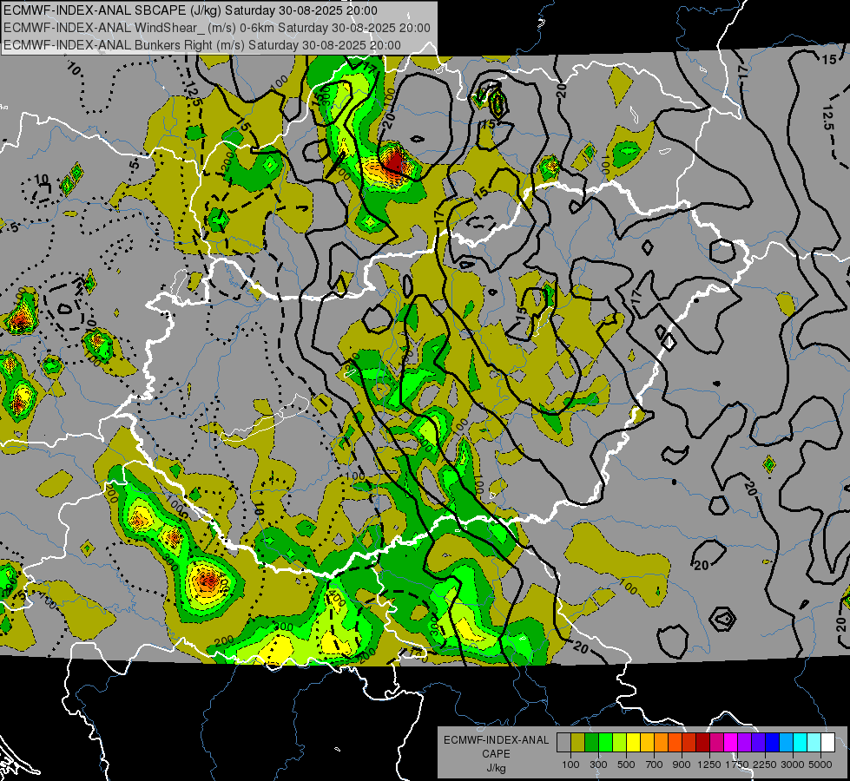
Task: Click the WindShear_ 0-6km title line
Action: 217,28
